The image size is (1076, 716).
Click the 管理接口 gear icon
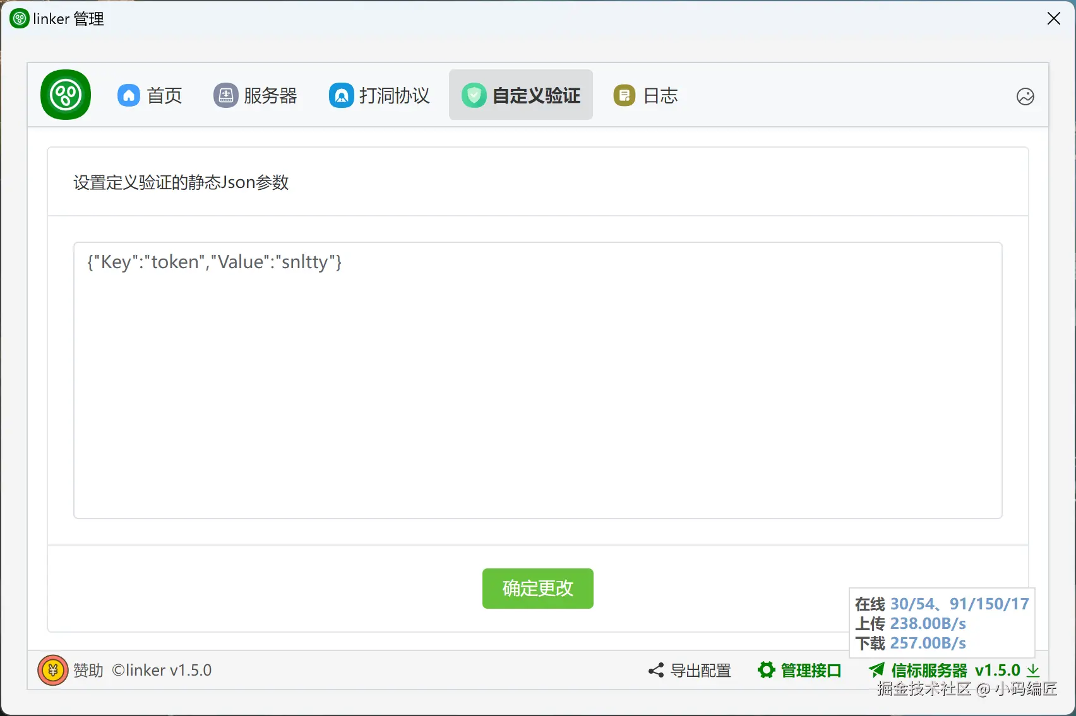[x=766, y=670]
